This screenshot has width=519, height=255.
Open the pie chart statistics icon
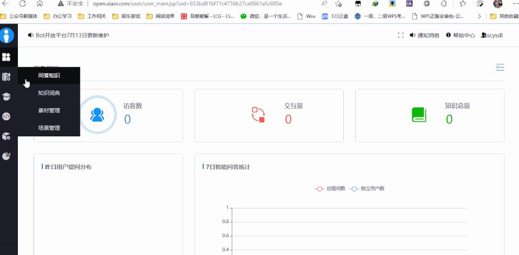coord(6,156)
